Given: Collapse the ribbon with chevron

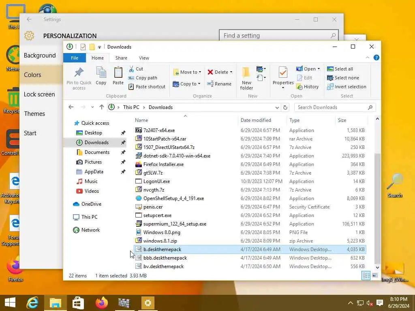Looking at the screenshot, I should click(367, 58).
